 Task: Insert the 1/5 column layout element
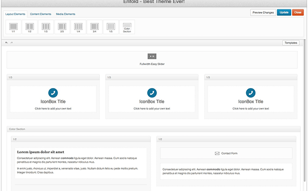(x=111, y=27)
